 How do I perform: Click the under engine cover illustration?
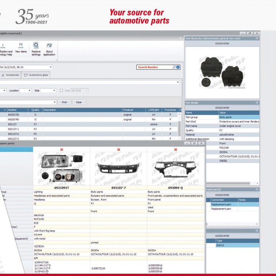coord(222,72)
